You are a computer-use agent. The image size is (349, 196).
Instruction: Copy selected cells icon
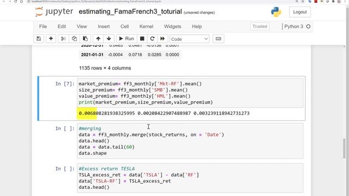[74, 39]
